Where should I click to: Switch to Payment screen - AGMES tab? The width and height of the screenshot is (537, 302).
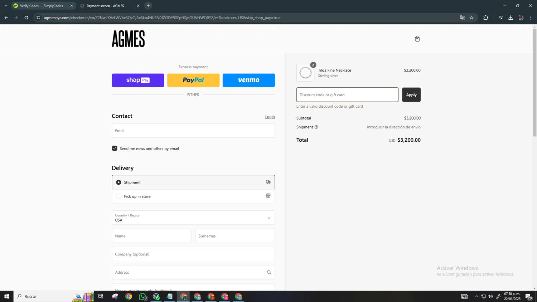click(x=106, y=6)
